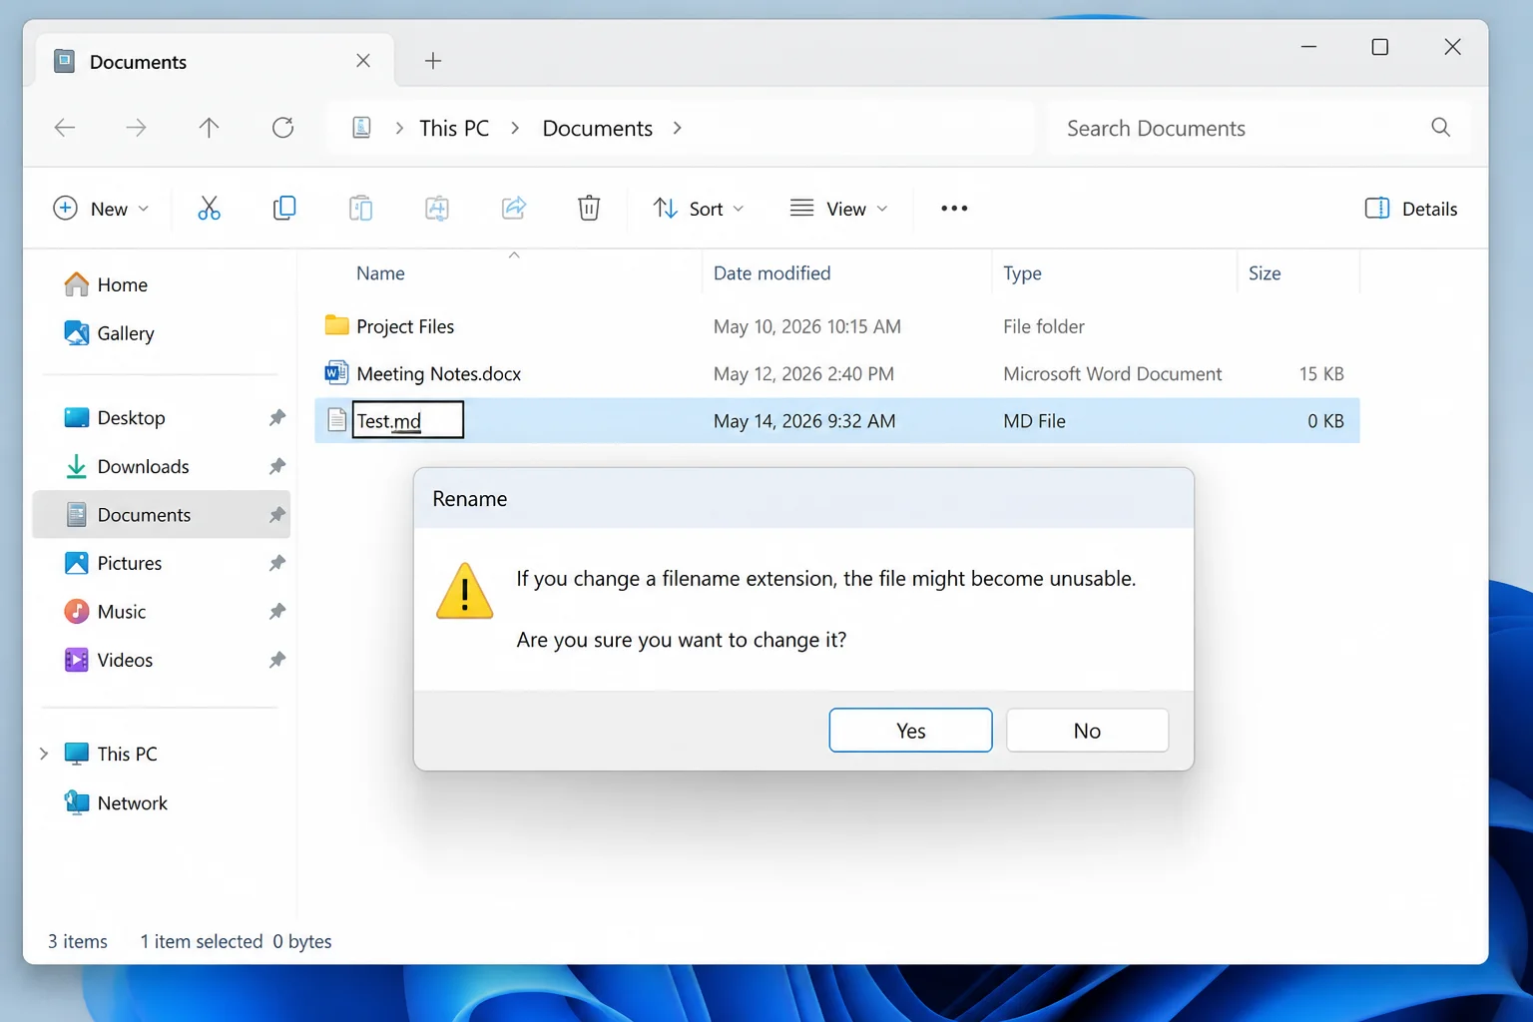This screenshot has height=1022, width=1533.
Task: Select the Project Files folder name
Action: pos(405,326)
